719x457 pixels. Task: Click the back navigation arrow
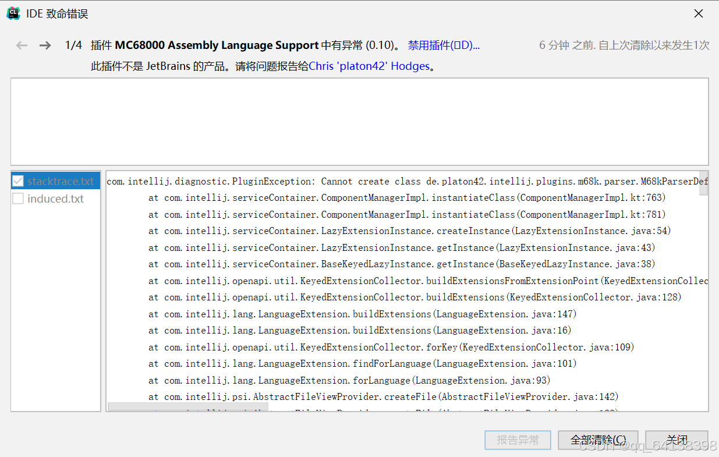[x=22, y=45]
